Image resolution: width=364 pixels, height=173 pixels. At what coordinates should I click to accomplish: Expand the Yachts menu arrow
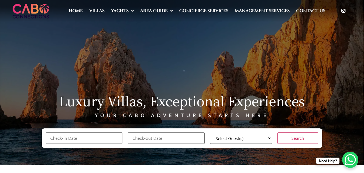(x=132, y=11)
